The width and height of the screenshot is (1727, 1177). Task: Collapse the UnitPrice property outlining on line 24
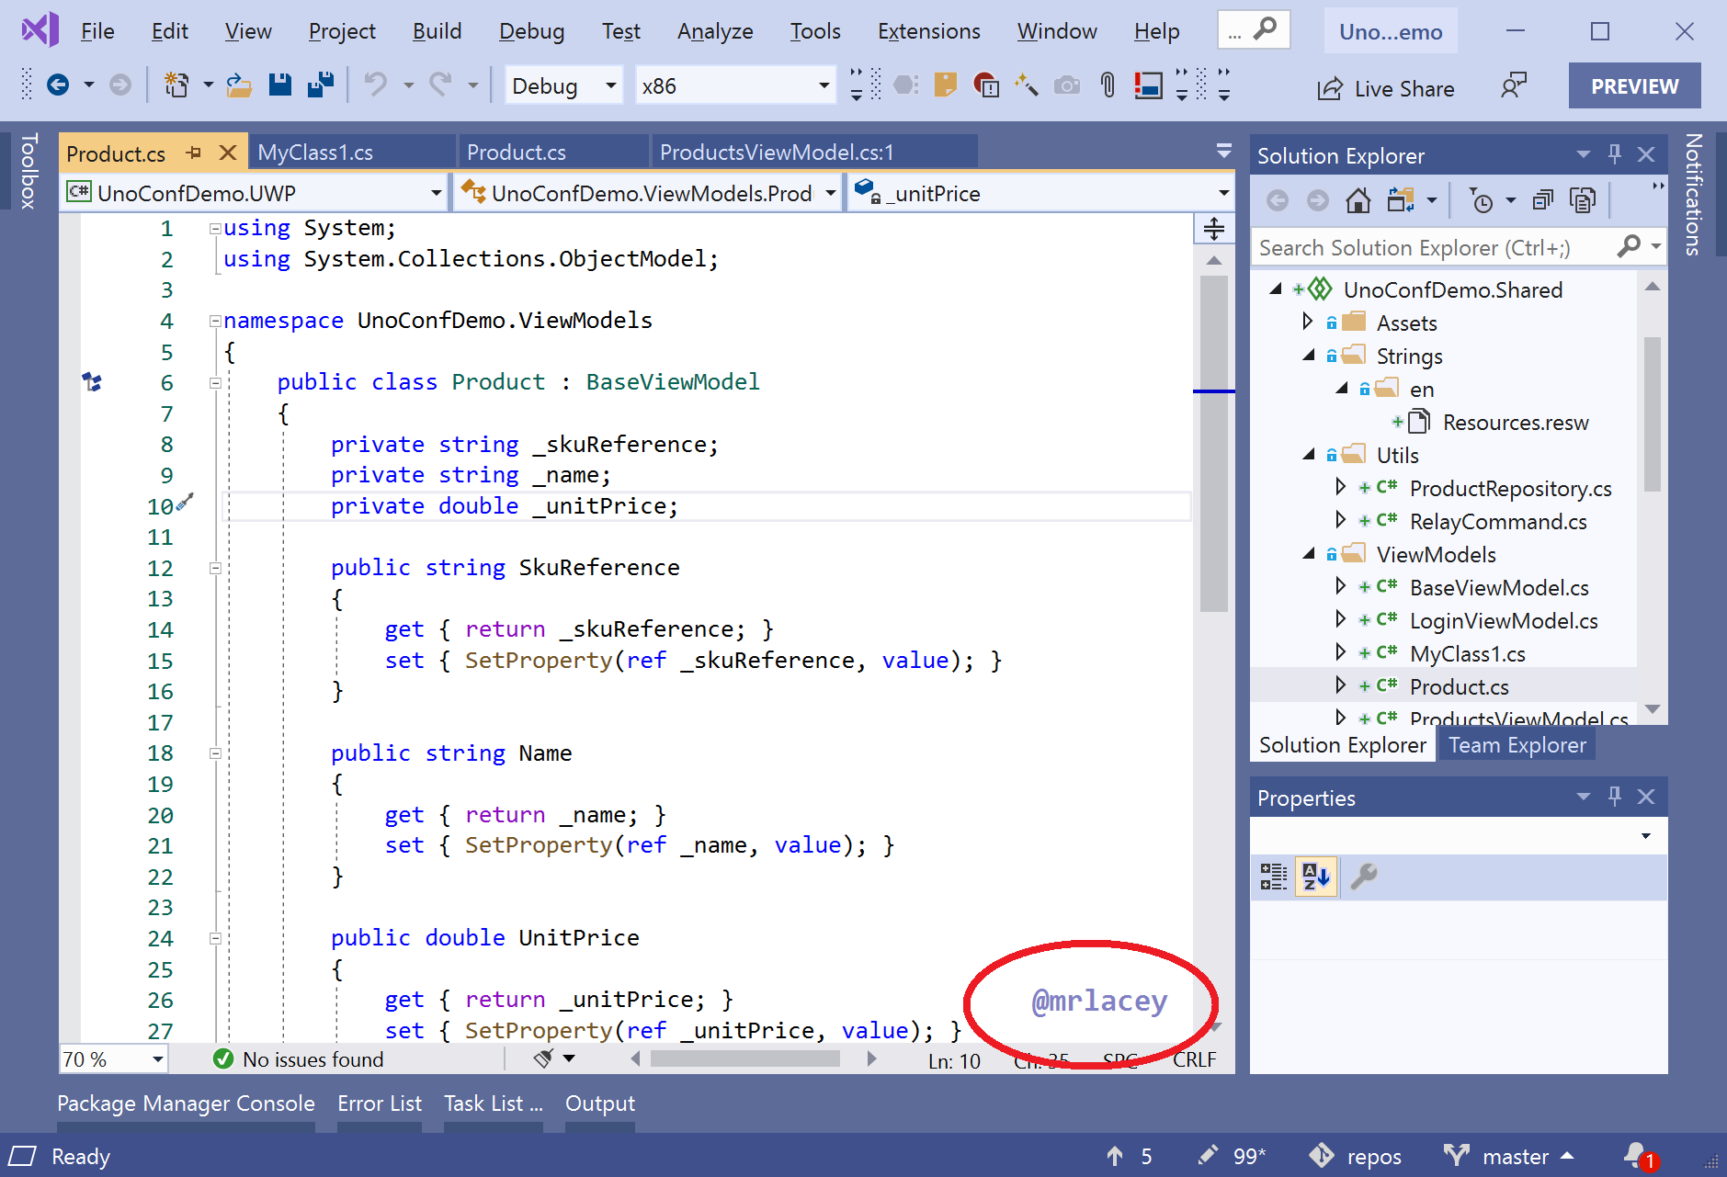215,938
